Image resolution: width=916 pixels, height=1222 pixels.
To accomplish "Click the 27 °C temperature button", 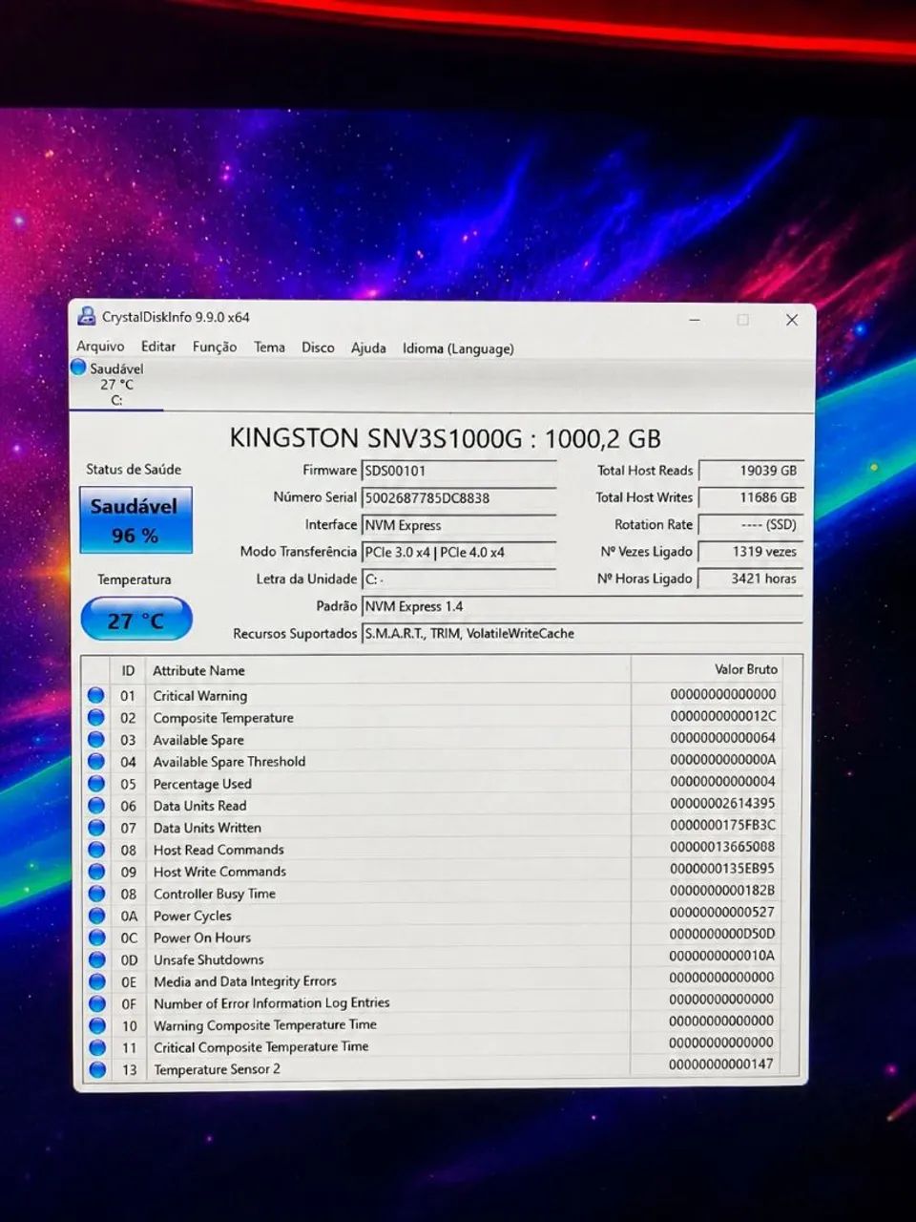I will [x=136, y=620].
